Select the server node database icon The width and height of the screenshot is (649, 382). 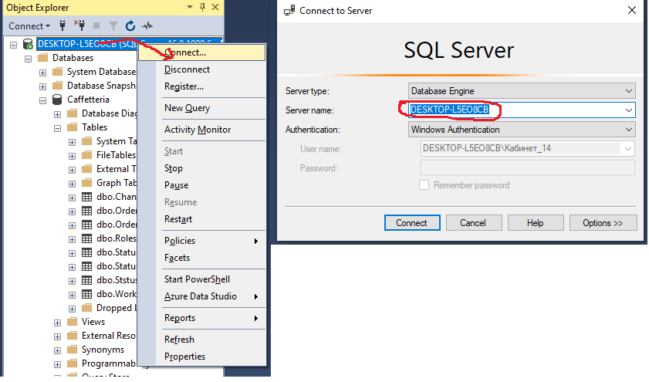[x=28, y=44]
